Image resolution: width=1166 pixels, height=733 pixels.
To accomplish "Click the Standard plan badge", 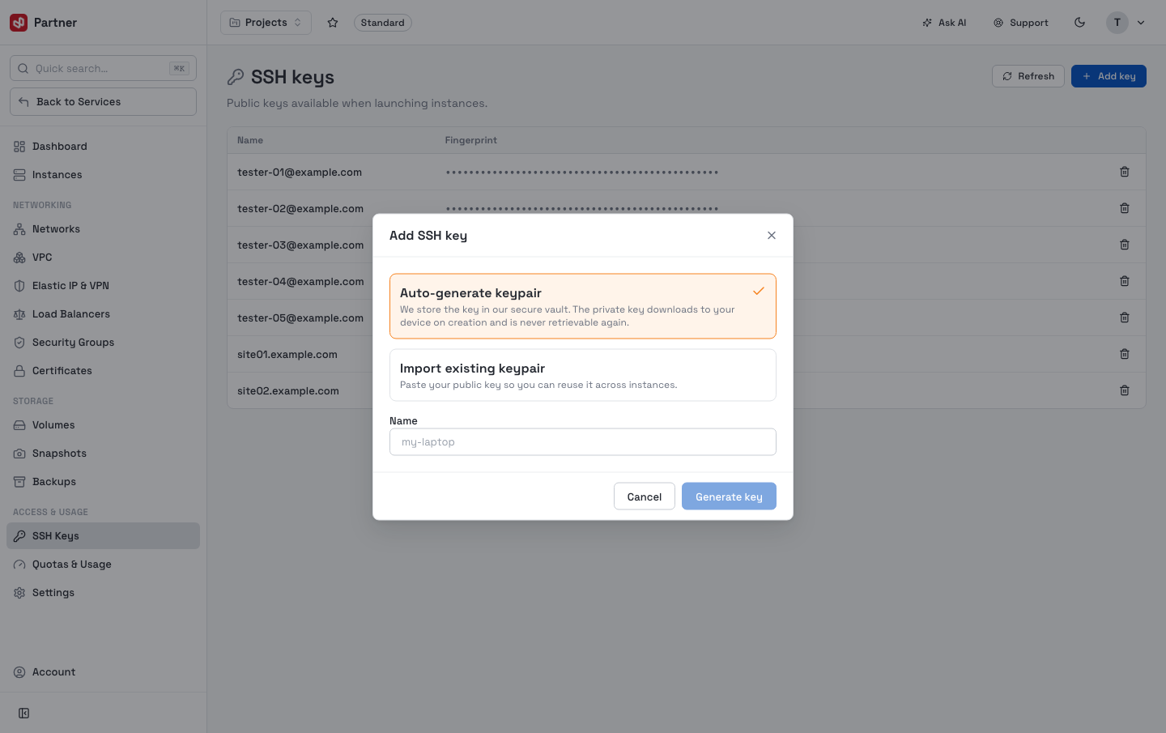I will pos(382,23).
